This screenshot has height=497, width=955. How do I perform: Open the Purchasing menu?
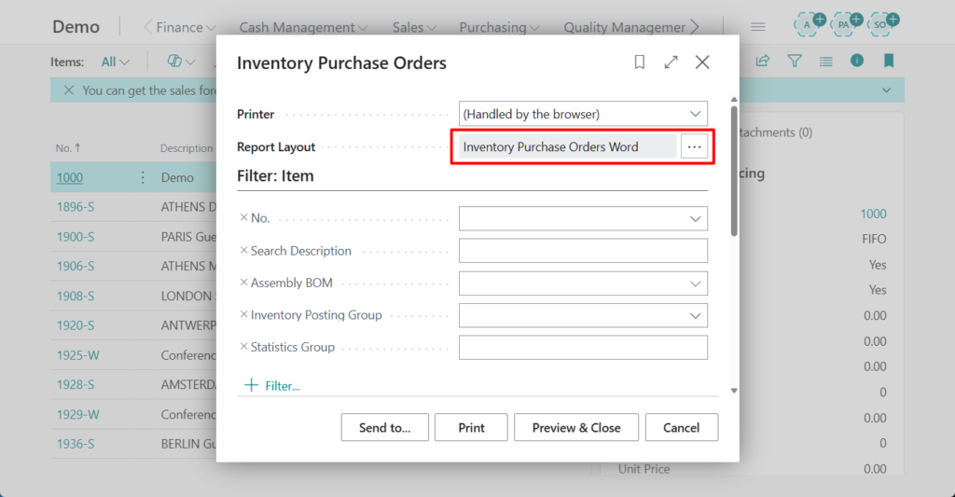pyautogui.click(x=499, y=27)
